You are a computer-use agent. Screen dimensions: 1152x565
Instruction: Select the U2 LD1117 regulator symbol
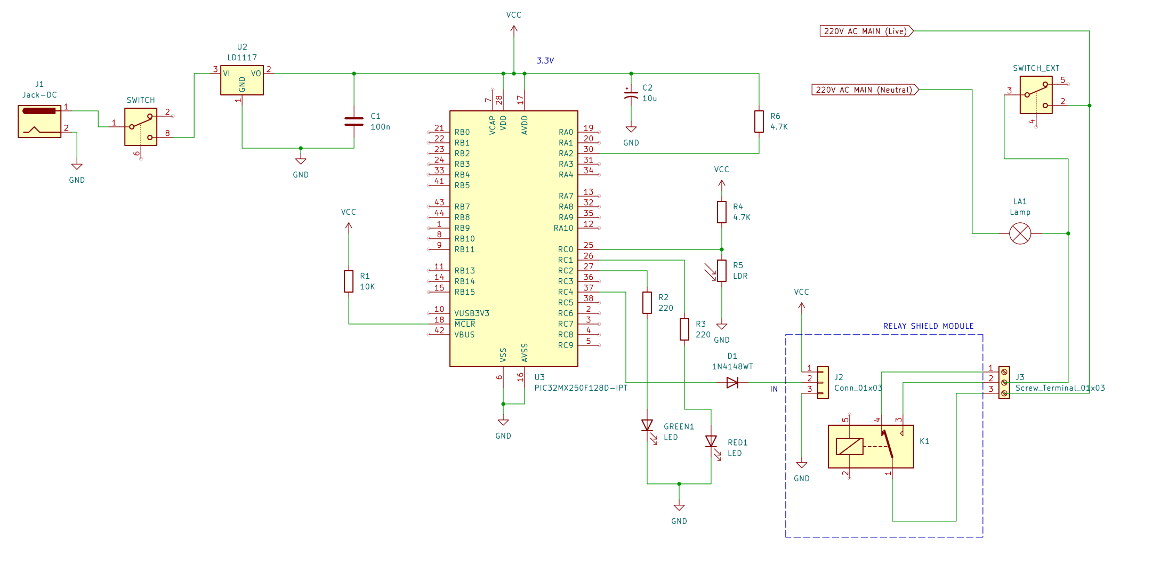tap(242, 80)
